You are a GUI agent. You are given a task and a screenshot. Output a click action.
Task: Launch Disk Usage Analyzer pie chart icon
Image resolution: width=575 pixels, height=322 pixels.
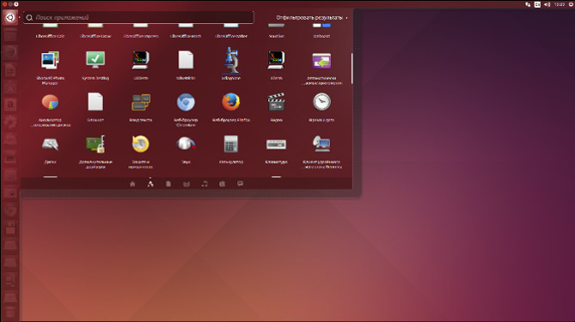click(50, 102)
